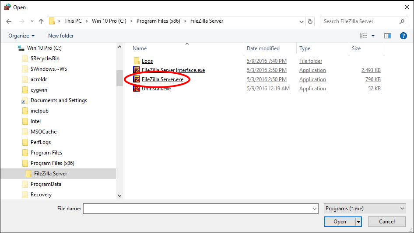Open the view options dropdown arrow
414x233 pixels.
(373, 36)
